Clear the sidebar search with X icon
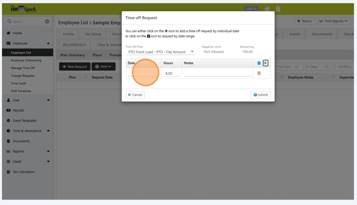The image size is (357, 205). pyautogui.click(x=47, y=21)
